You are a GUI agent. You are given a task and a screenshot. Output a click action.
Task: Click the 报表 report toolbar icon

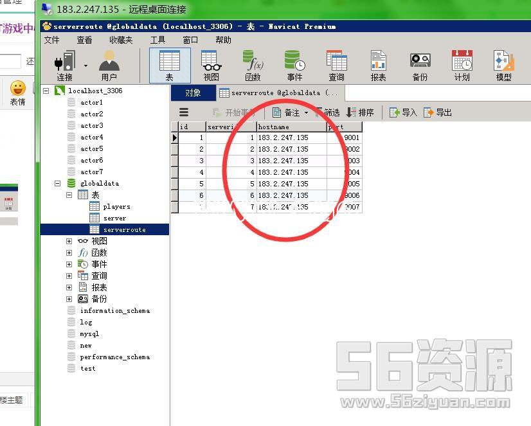(x=378, y=66)
